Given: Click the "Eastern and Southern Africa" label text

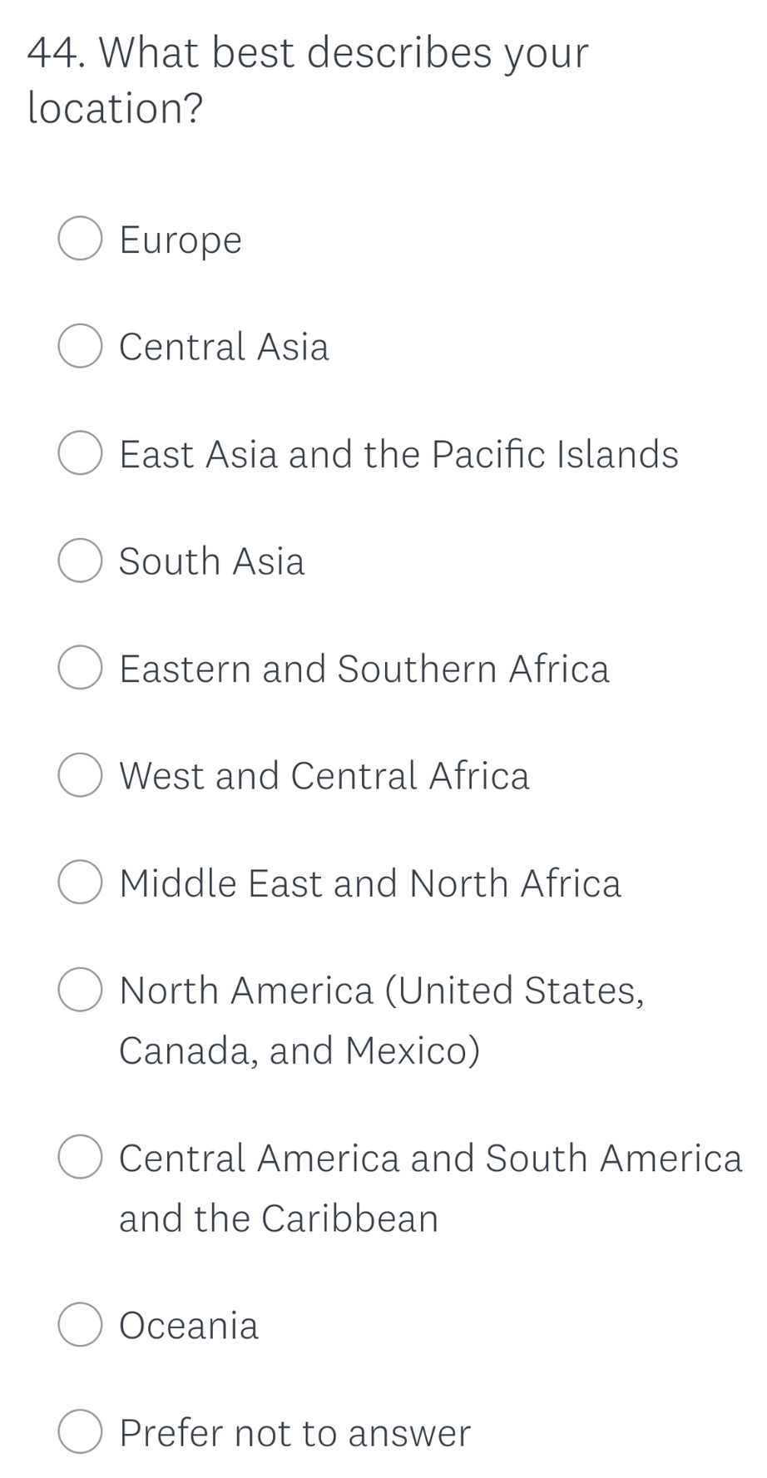Looking at the screenshot, I should [x=364, y=669].
